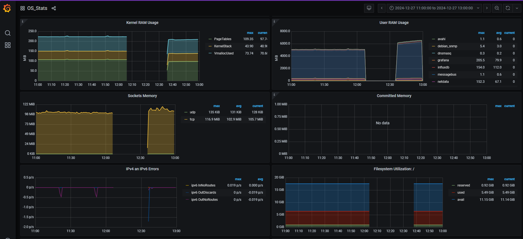Open the Dashboards grid icon in sidebar
The width and height of the screenshot is (523, 239).
click(x=8, y=45)
